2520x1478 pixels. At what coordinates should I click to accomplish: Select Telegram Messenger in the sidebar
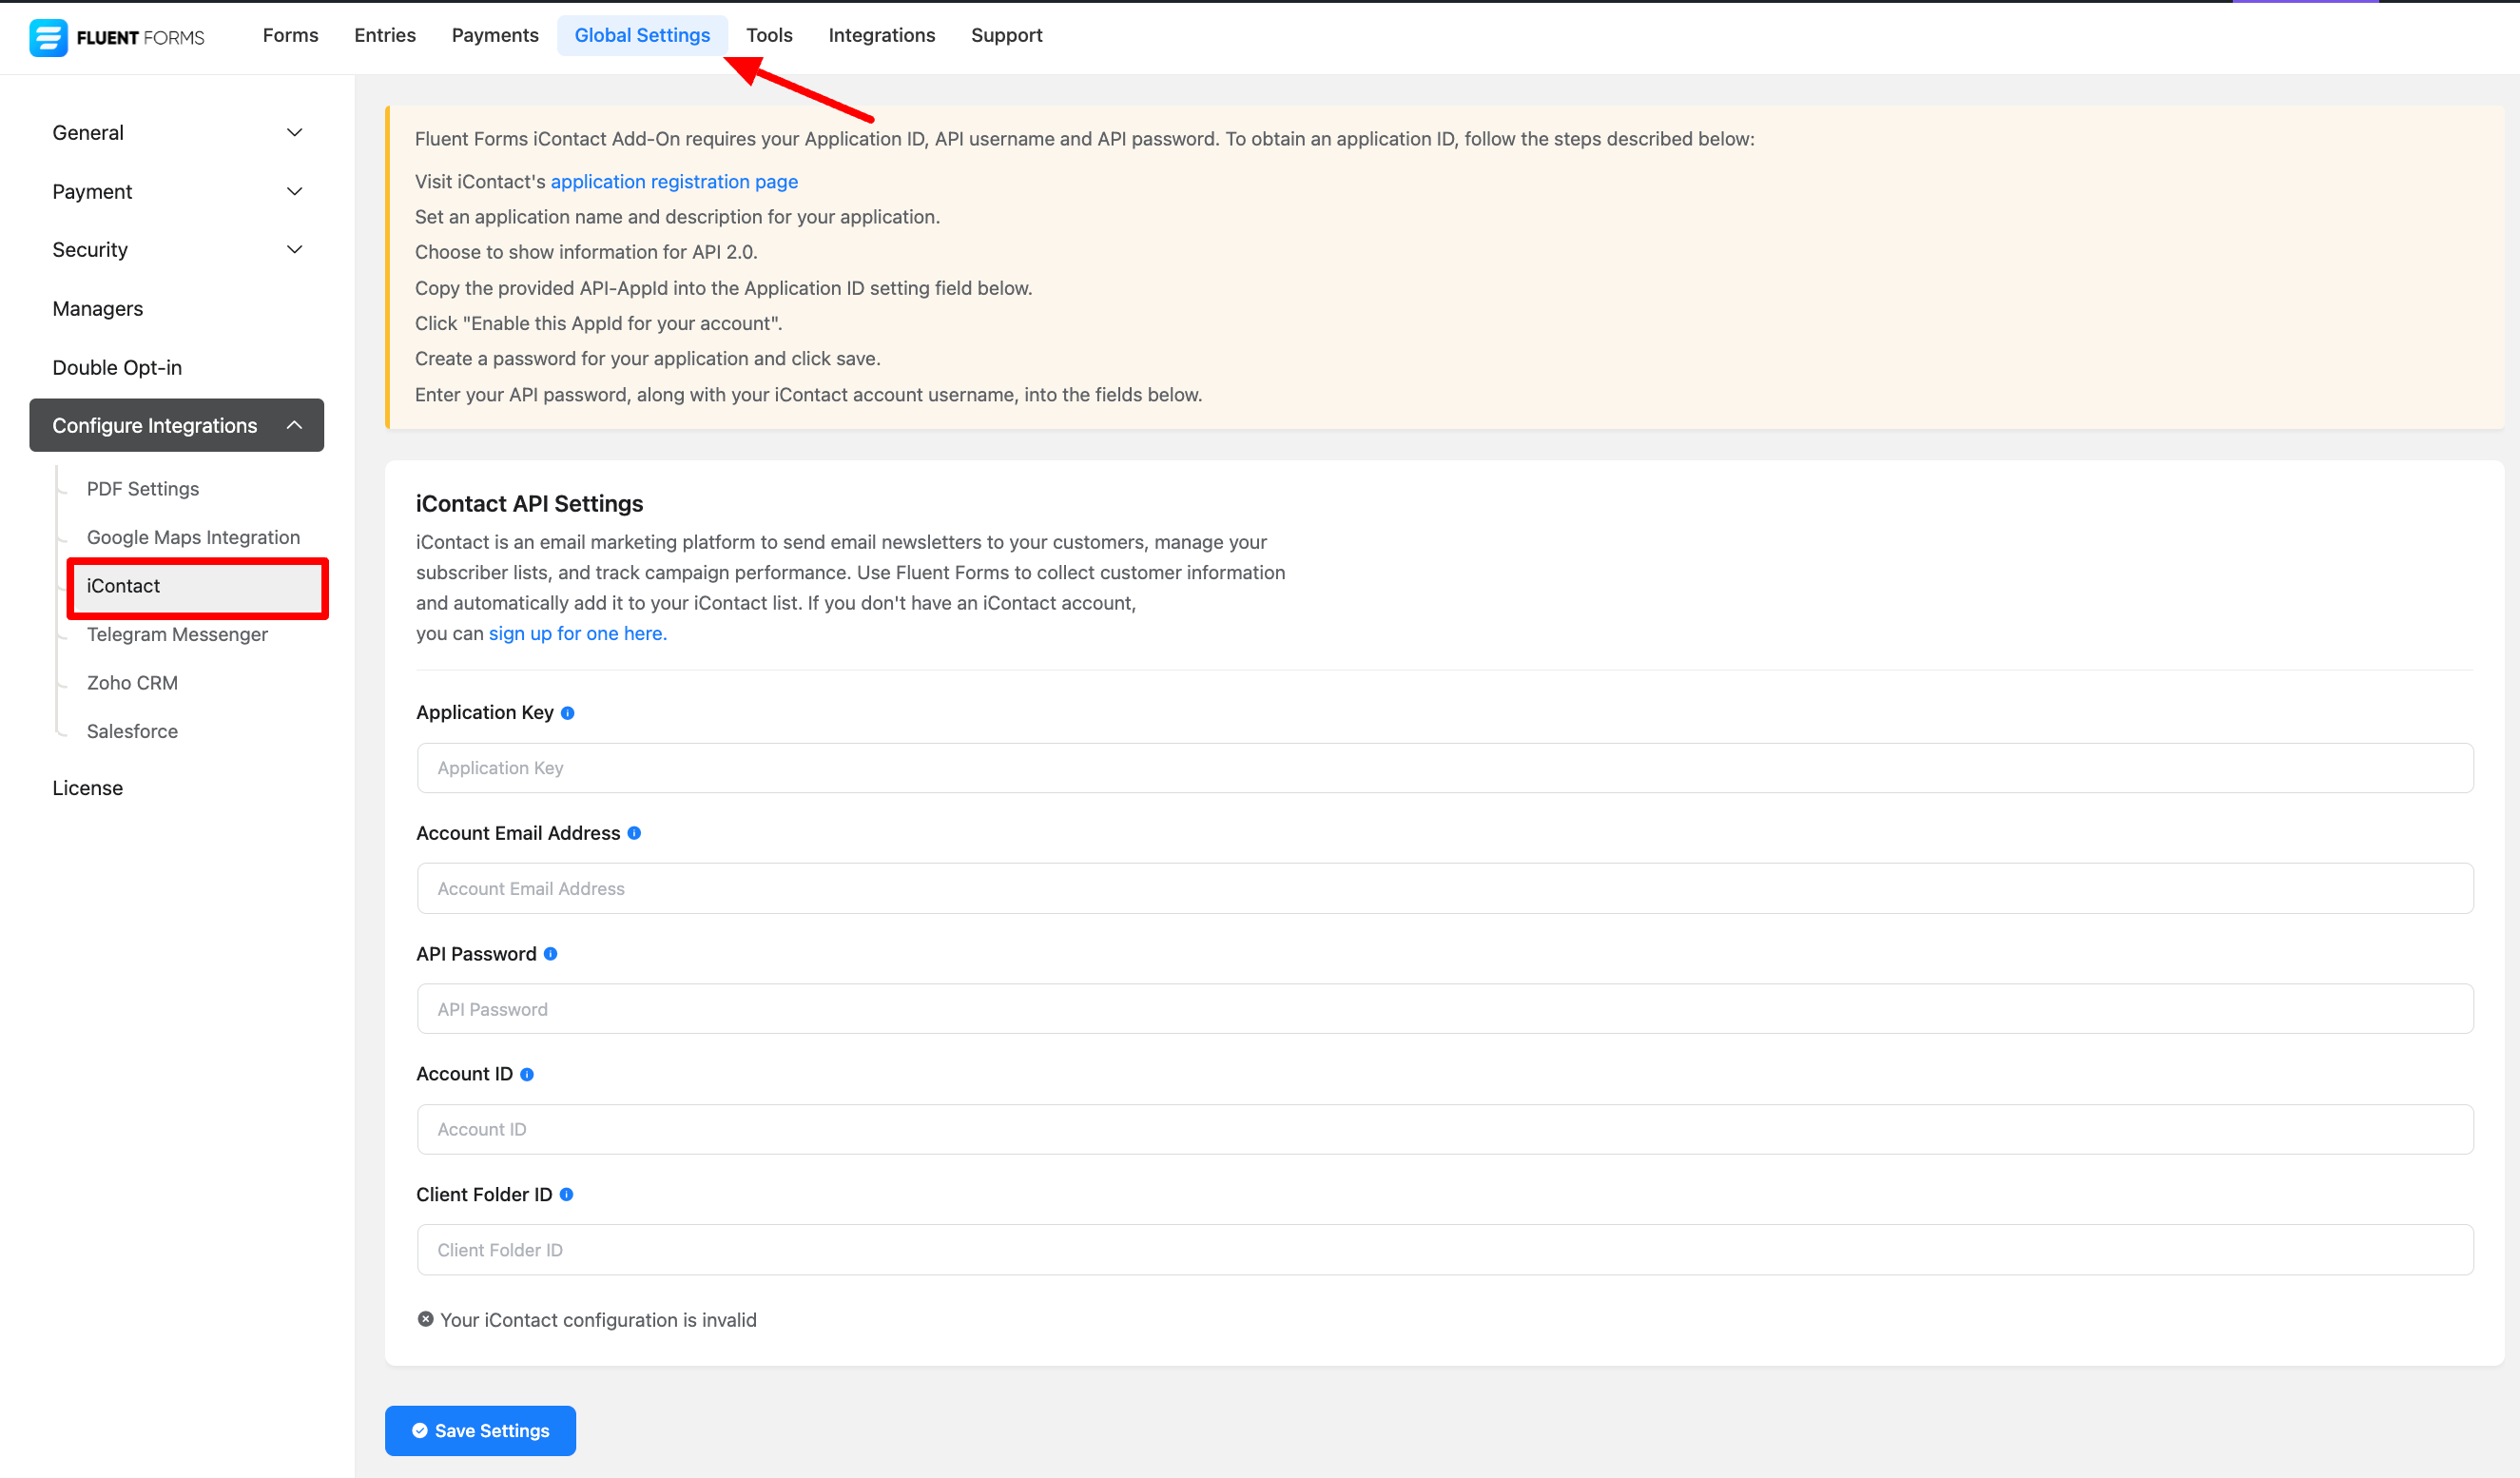pos(177,635)
